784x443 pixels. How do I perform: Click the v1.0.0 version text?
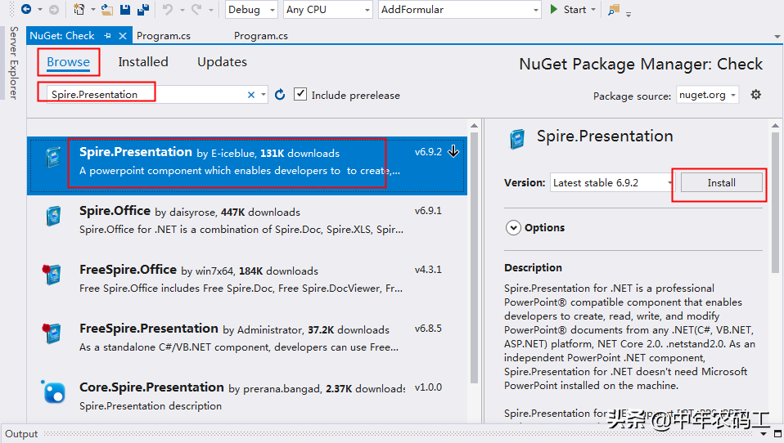coord(428,387)
